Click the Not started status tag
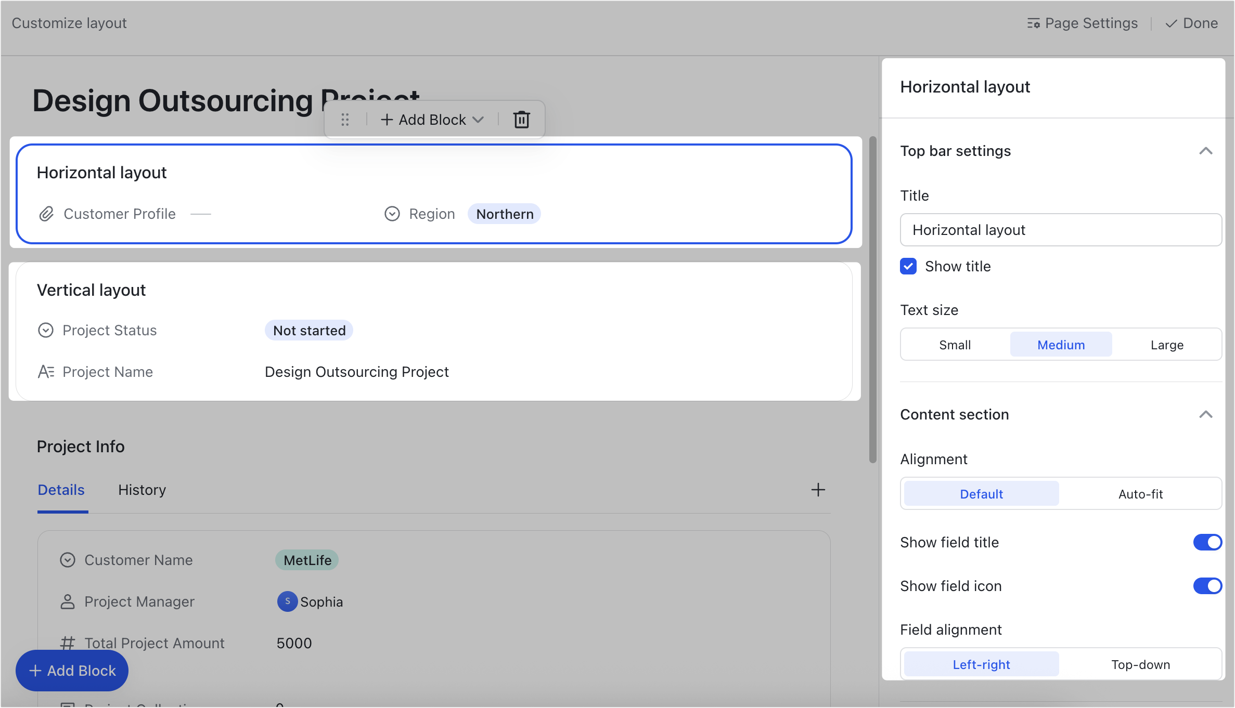 (309, 330)
